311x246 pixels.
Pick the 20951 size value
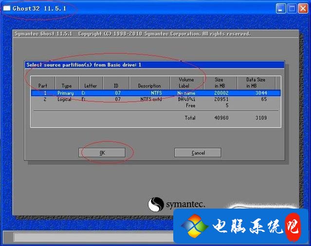[221, 99]
